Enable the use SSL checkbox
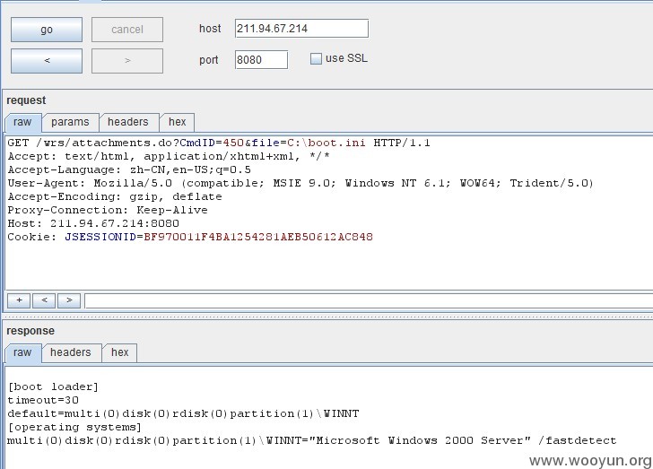The width and height of the screenshot is (653, 469). tap(316, 58)
